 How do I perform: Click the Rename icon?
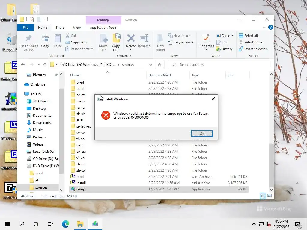coord(144,38)
